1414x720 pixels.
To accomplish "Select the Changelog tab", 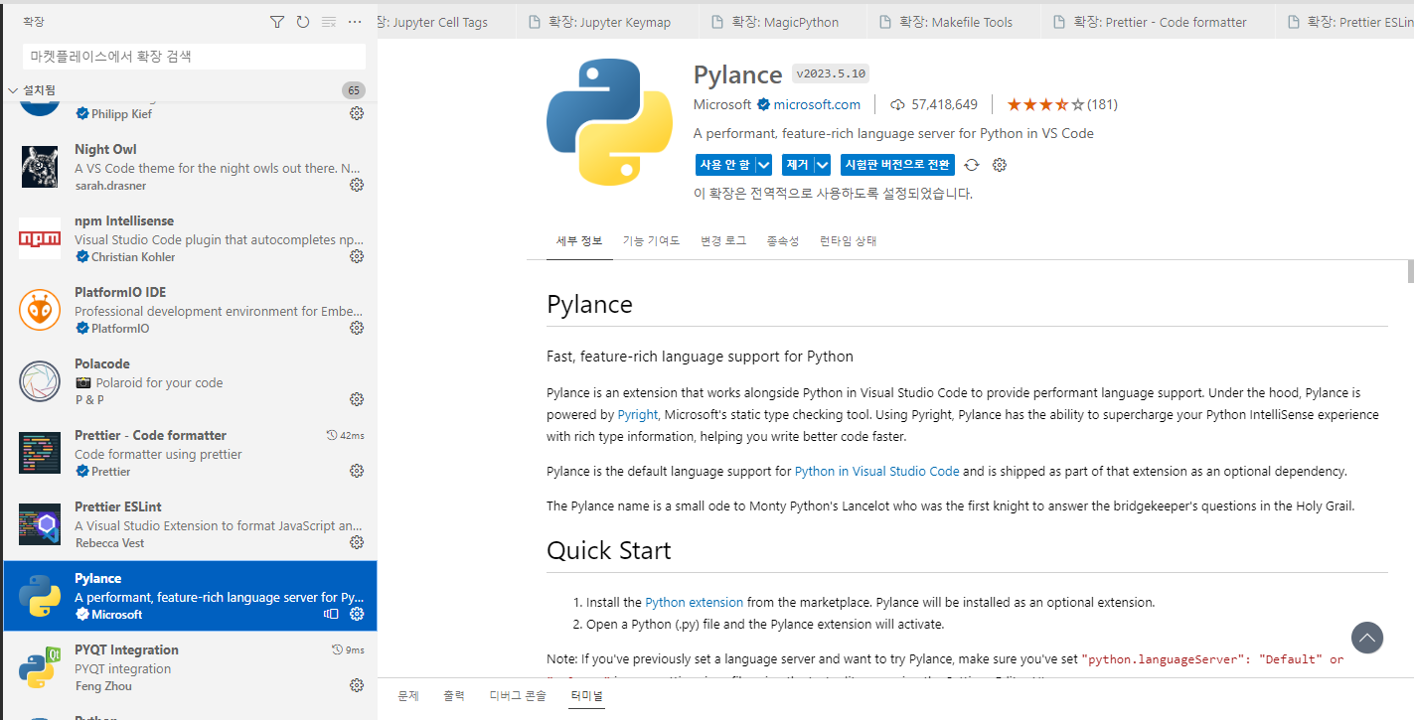I will (x=723, y=241).
